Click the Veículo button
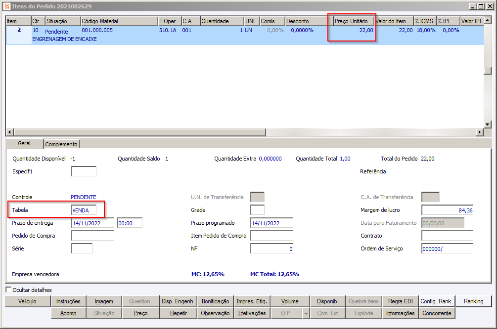The height and width of the screenshot is (329, 497). [28, 301]
